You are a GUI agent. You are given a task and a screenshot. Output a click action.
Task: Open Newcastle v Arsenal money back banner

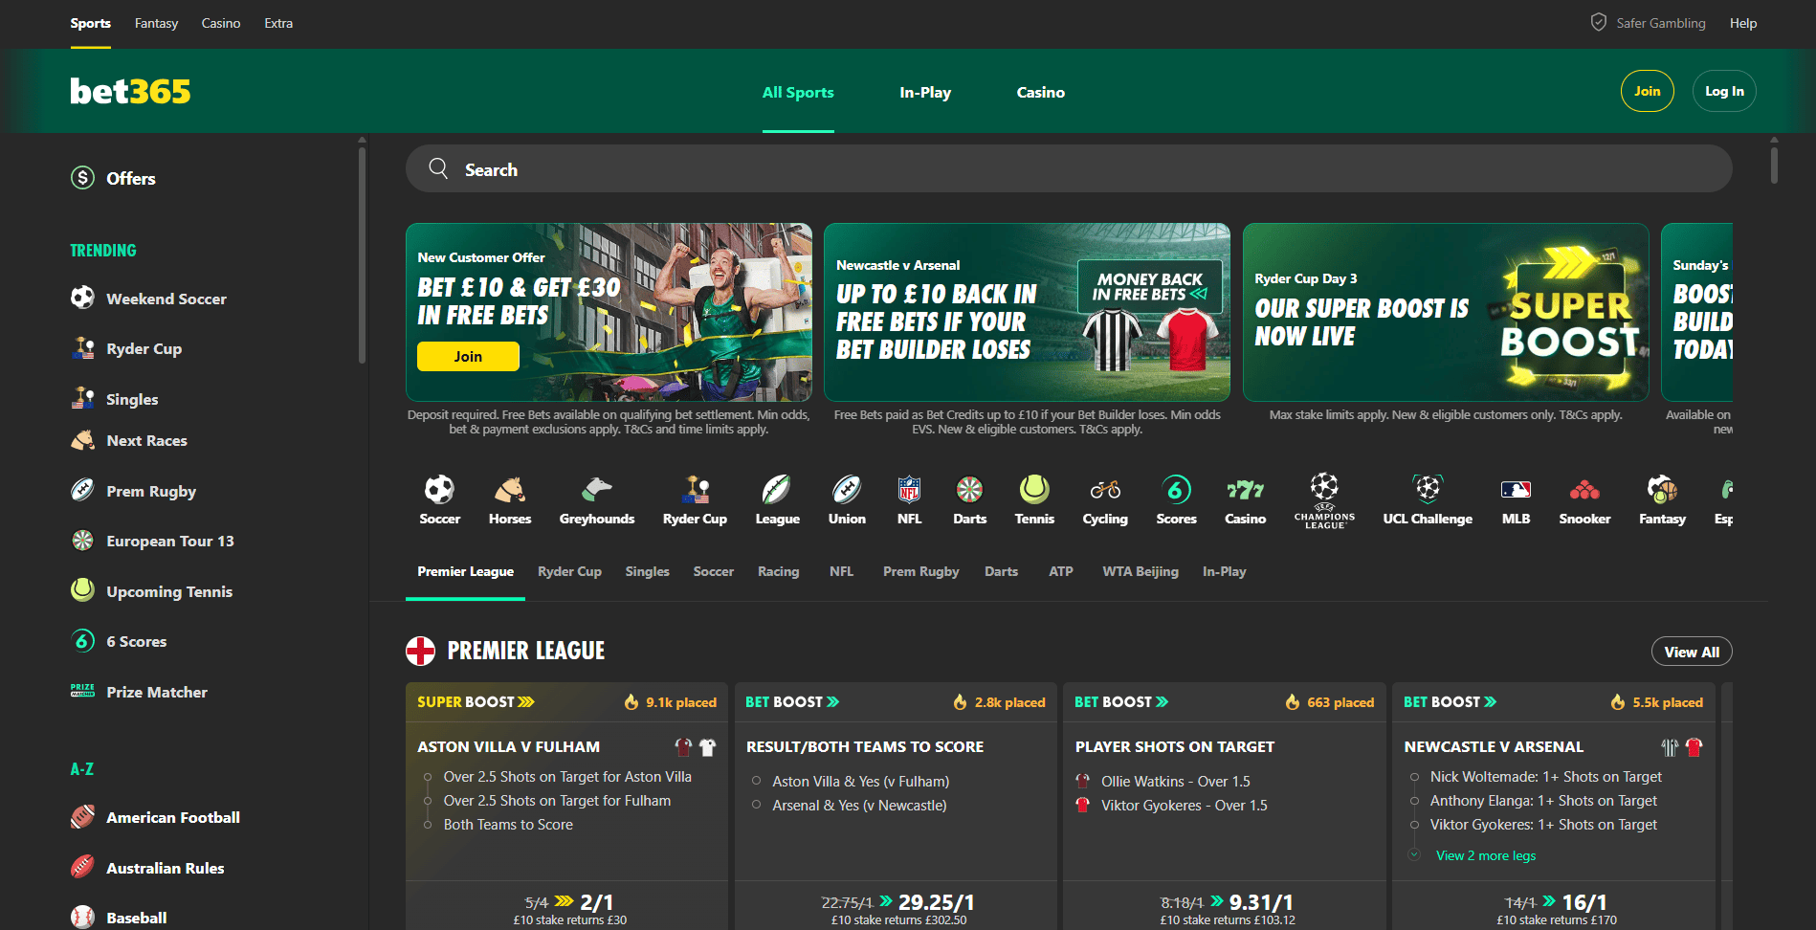pyautogui.click(x=1027, y=312)
